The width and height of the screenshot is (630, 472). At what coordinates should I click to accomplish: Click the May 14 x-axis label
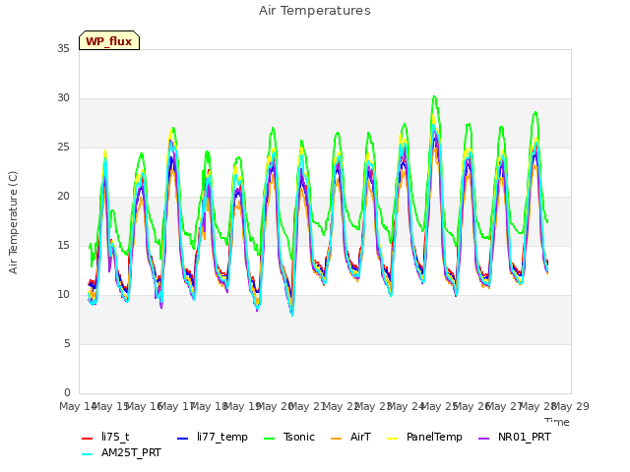coord(78,406)
